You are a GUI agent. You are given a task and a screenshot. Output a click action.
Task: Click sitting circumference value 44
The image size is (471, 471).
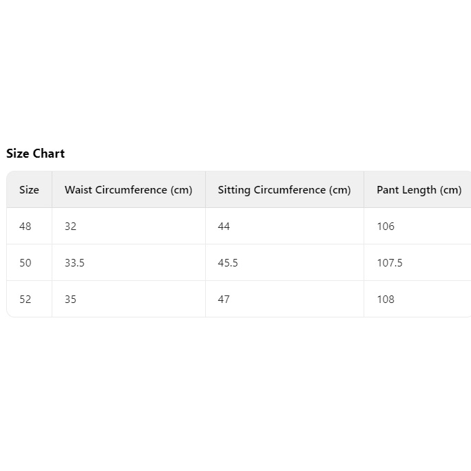pyautogui.click(x=224, y=226)
